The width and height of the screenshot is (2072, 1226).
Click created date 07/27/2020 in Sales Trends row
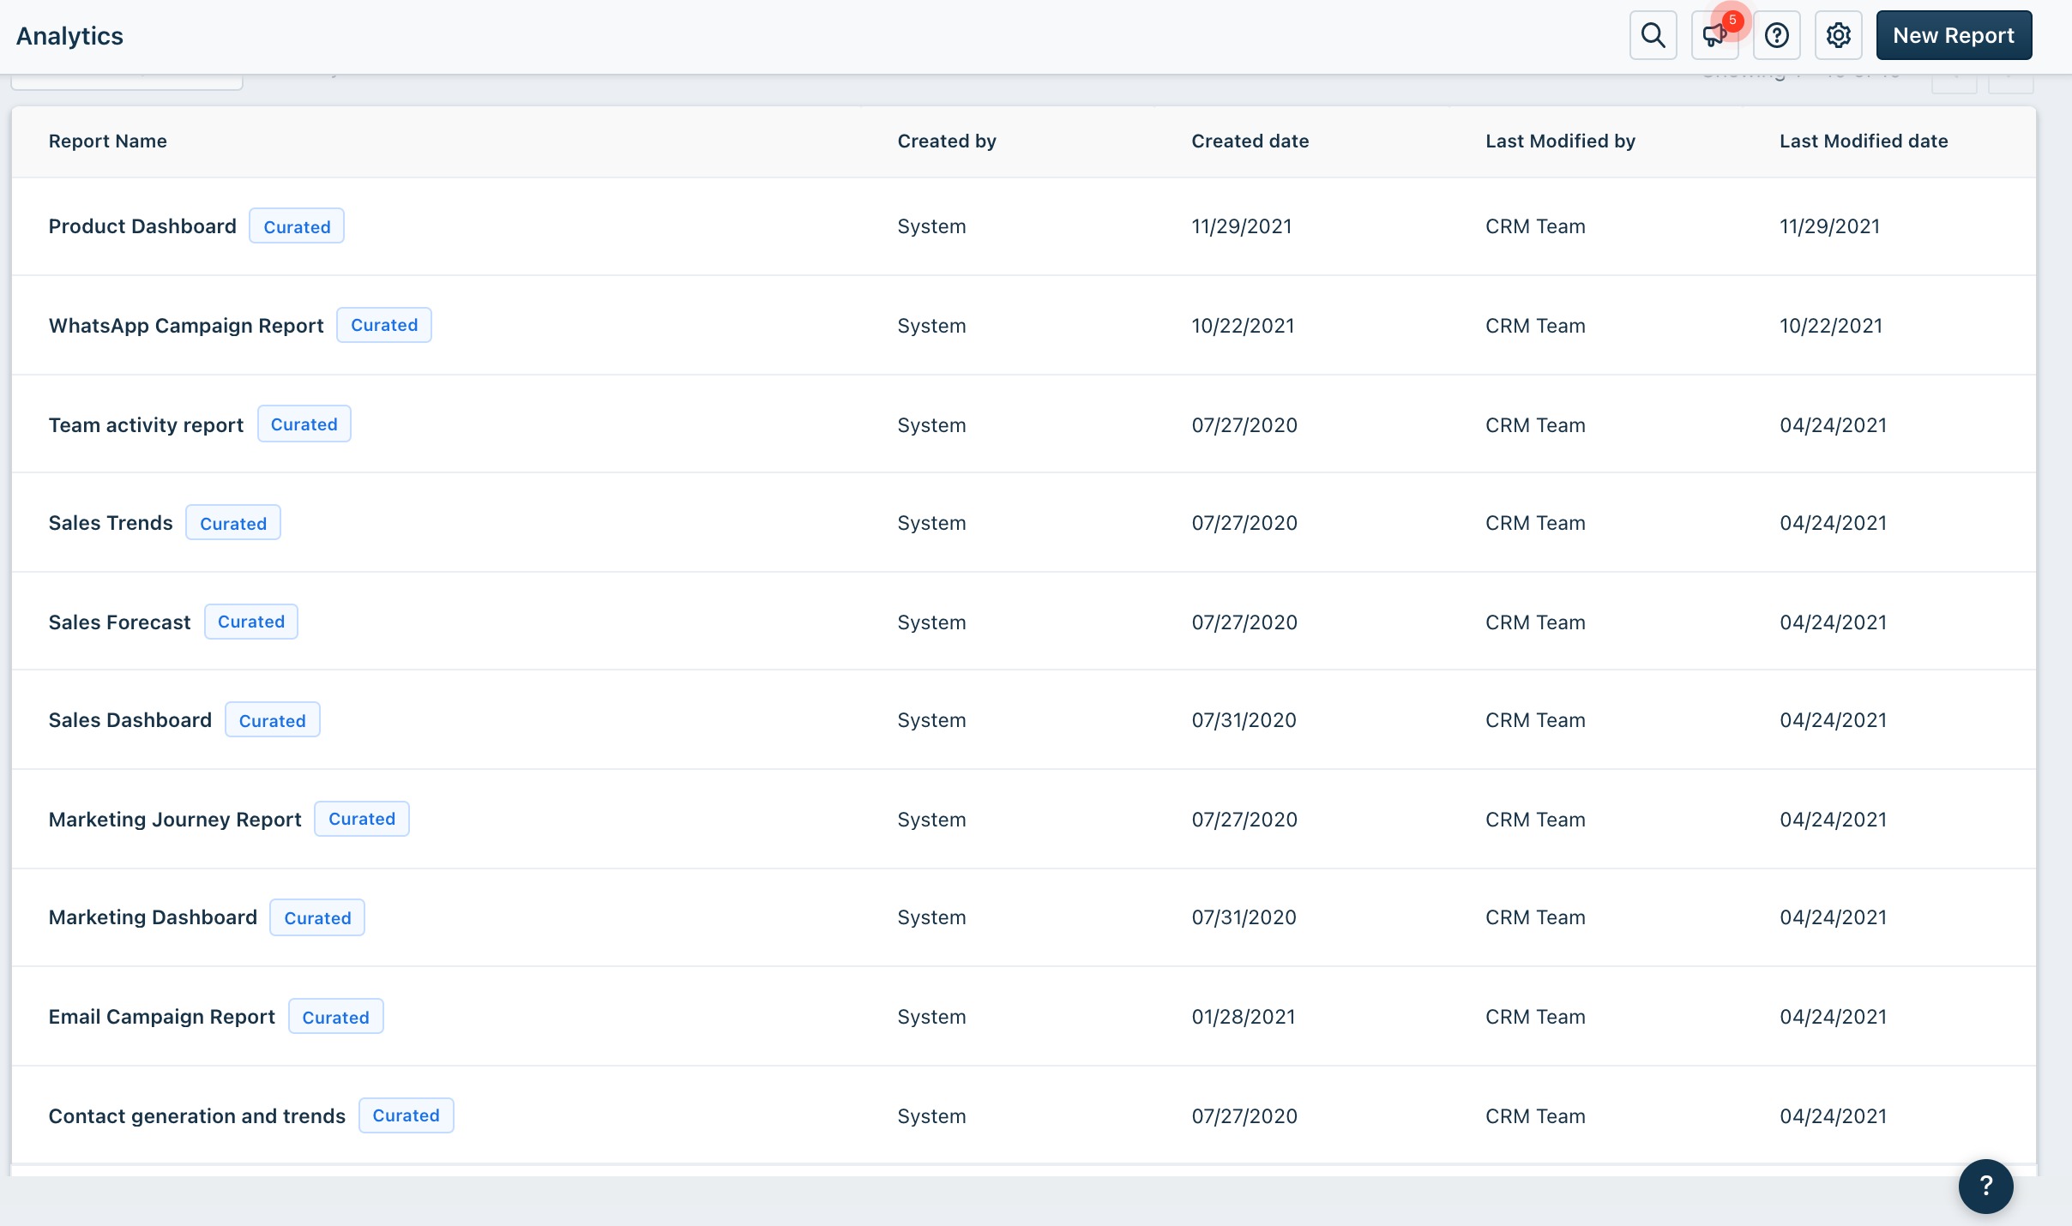pyautogui.click(x=1244, y=523)
